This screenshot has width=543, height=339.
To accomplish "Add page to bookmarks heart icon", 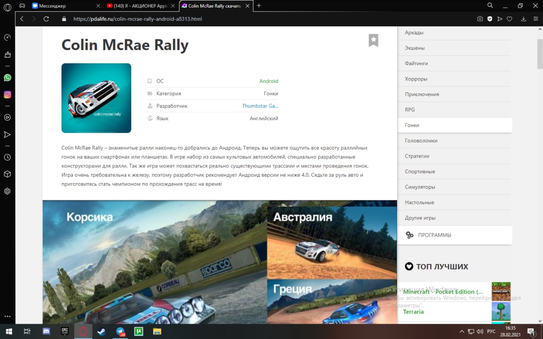I will point(509,19).
